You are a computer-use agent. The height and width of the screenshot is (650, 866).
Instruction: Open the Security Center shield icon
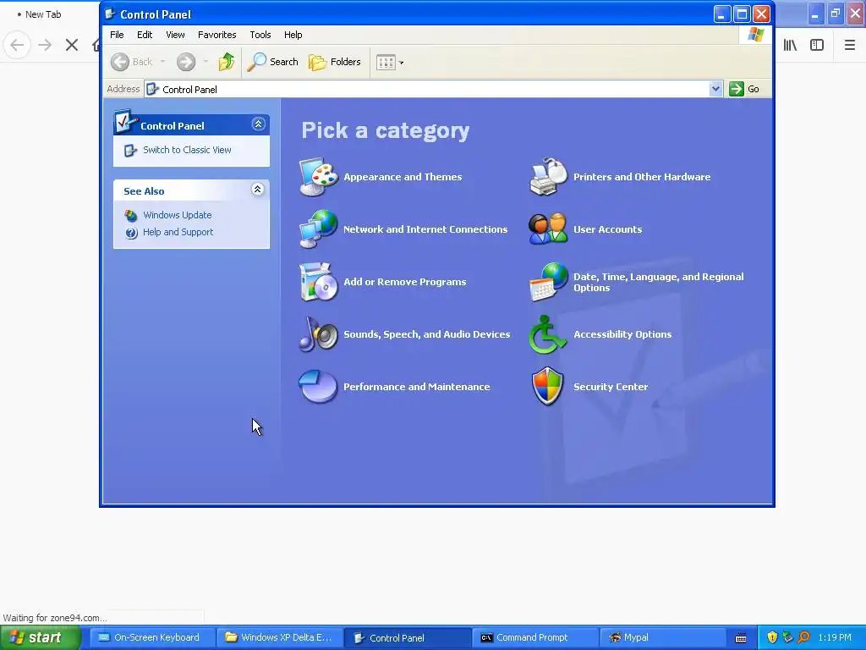[547, 386]
